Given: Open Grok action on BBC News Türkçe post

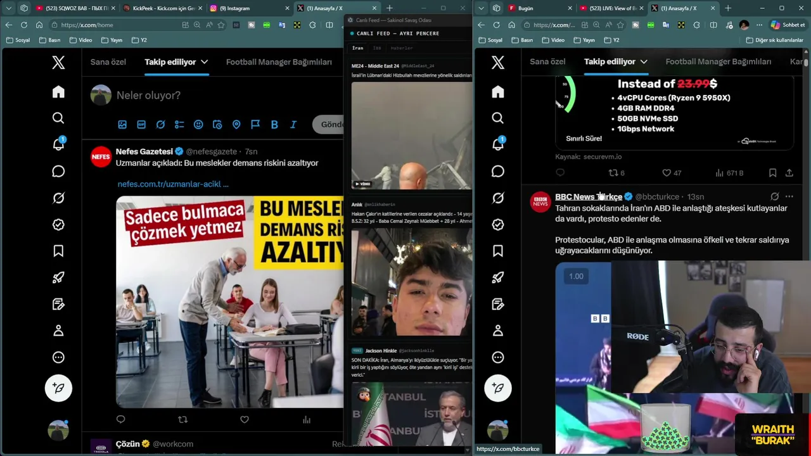Looking at the screenshot, I should [x=774, y=196].
